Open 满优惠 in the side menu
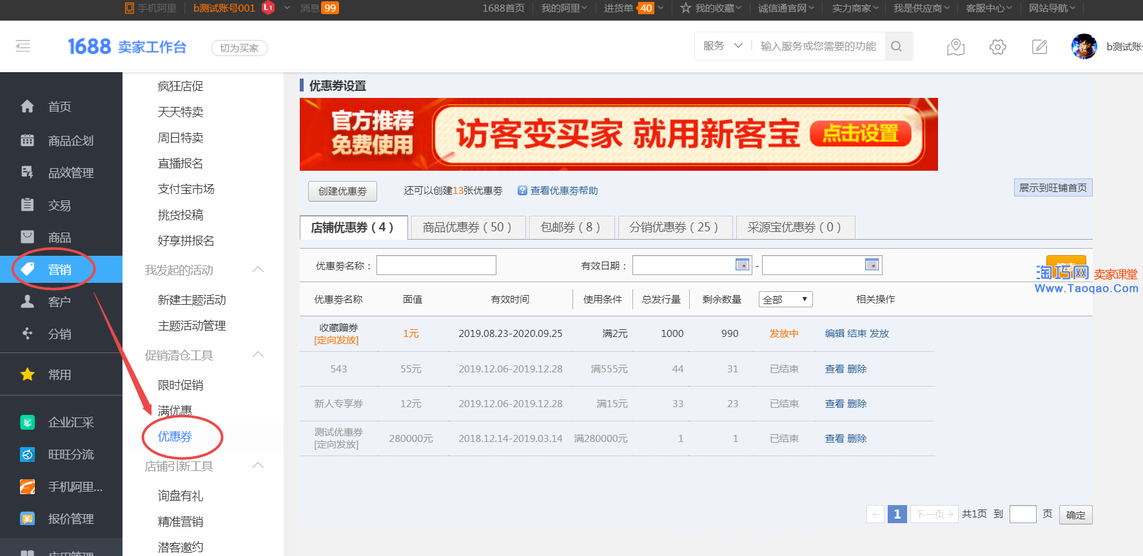 pos(175,410)
